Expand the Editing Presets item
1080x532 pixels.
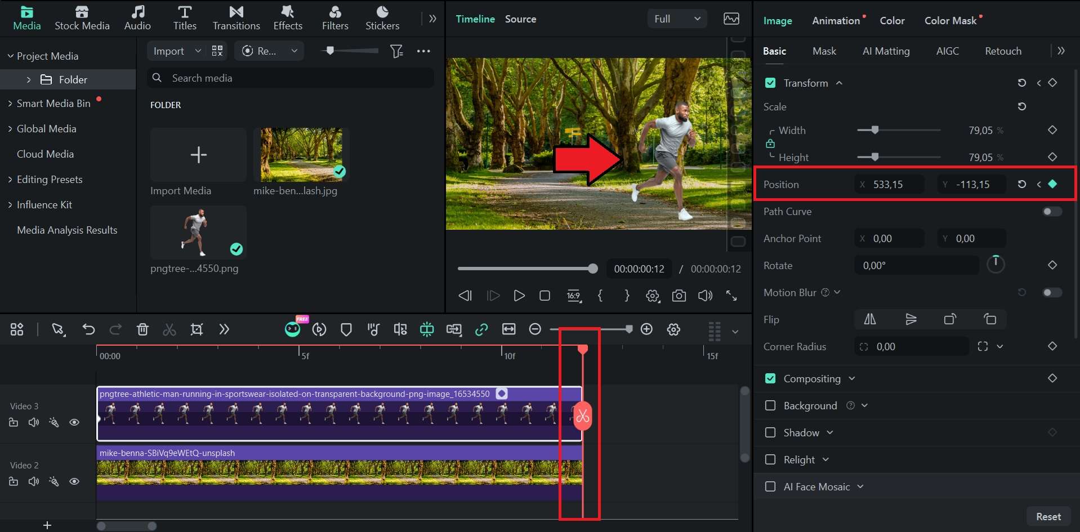(x=10, y=180)
